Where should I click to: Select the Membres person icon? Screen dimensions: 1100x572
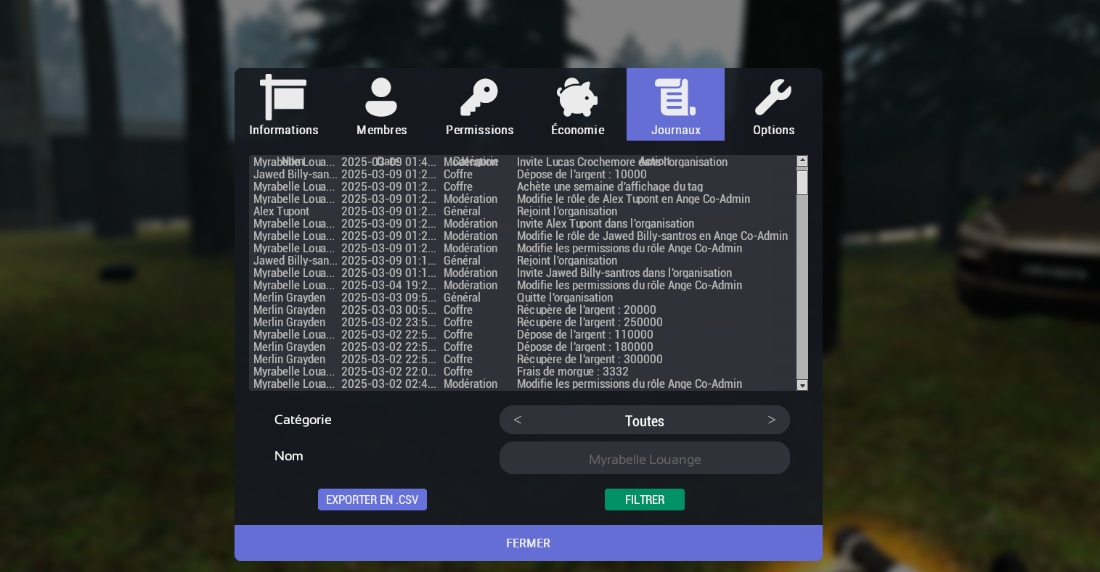pyautogui.click(x=381, y=98)
